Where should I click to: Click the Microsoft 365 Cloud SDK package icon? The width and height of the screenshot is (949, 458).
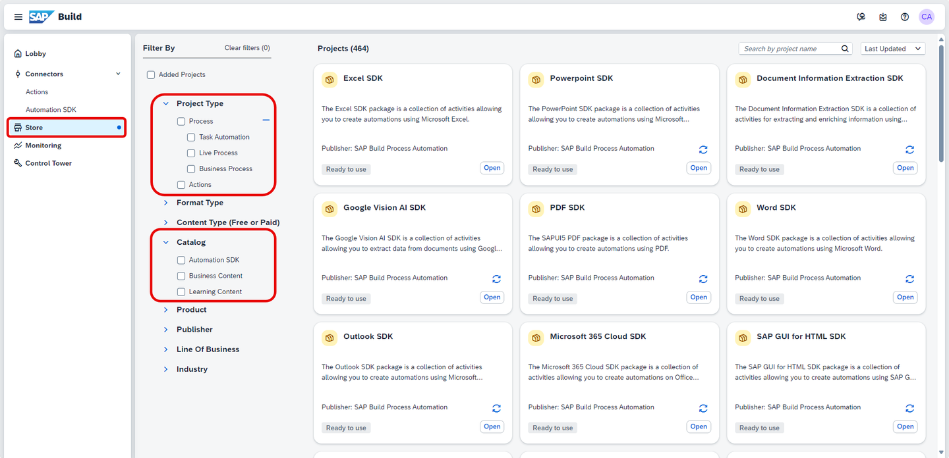coord(536,338)
